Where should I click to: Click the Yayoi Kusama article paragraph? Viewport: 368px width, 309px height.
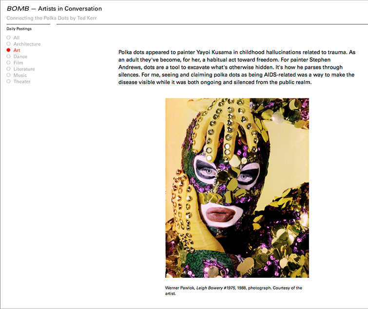[237, 67]
